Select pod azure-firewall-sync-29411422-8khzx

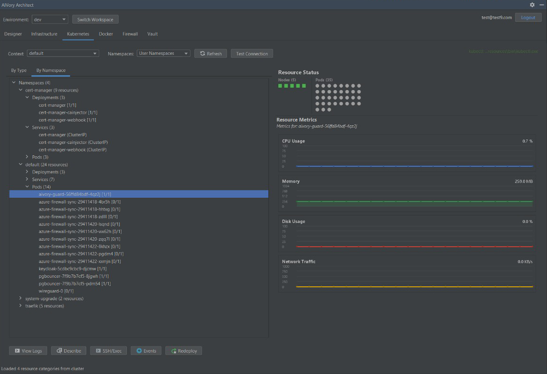click(x=80, y=246)
